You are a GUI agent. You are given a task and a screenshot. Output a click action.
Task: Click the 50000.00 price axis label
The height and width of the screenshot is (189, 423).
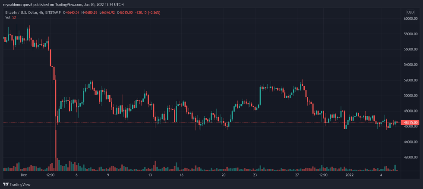pos(410,96)
